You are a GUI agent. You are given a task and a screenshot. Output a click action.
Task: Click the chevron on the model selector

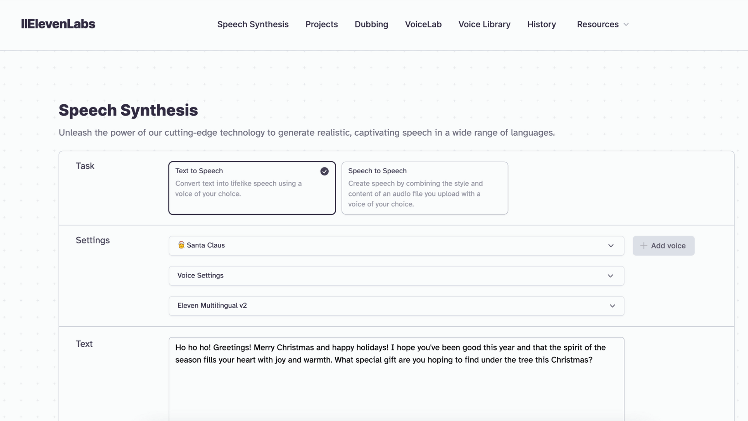612,306
